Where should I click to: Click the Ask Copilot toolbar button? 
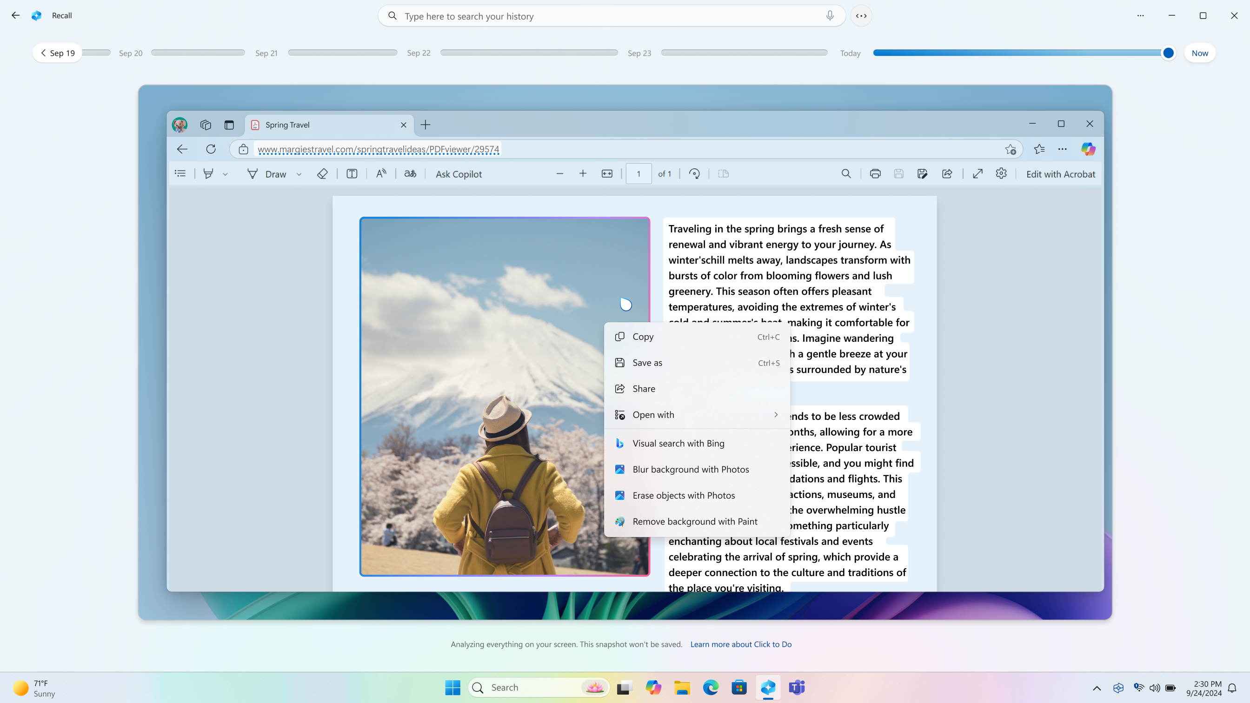pos(459,174)
